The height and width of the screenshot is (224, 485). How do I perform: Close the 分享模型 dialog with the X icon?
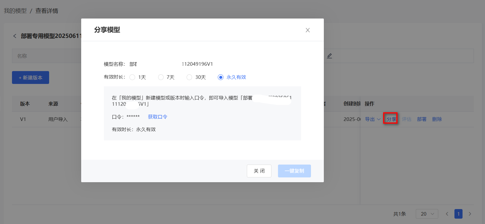[x=308, y=30]
